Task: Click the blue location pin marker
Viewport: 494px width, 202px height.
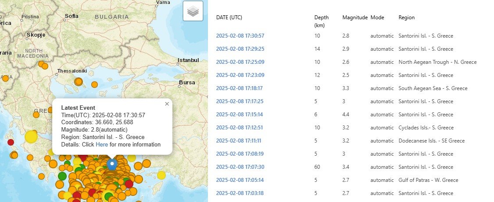Action: 112,164
